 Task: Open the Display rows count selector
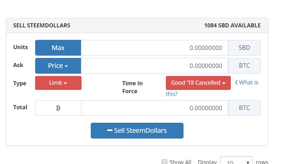(236, 161)
